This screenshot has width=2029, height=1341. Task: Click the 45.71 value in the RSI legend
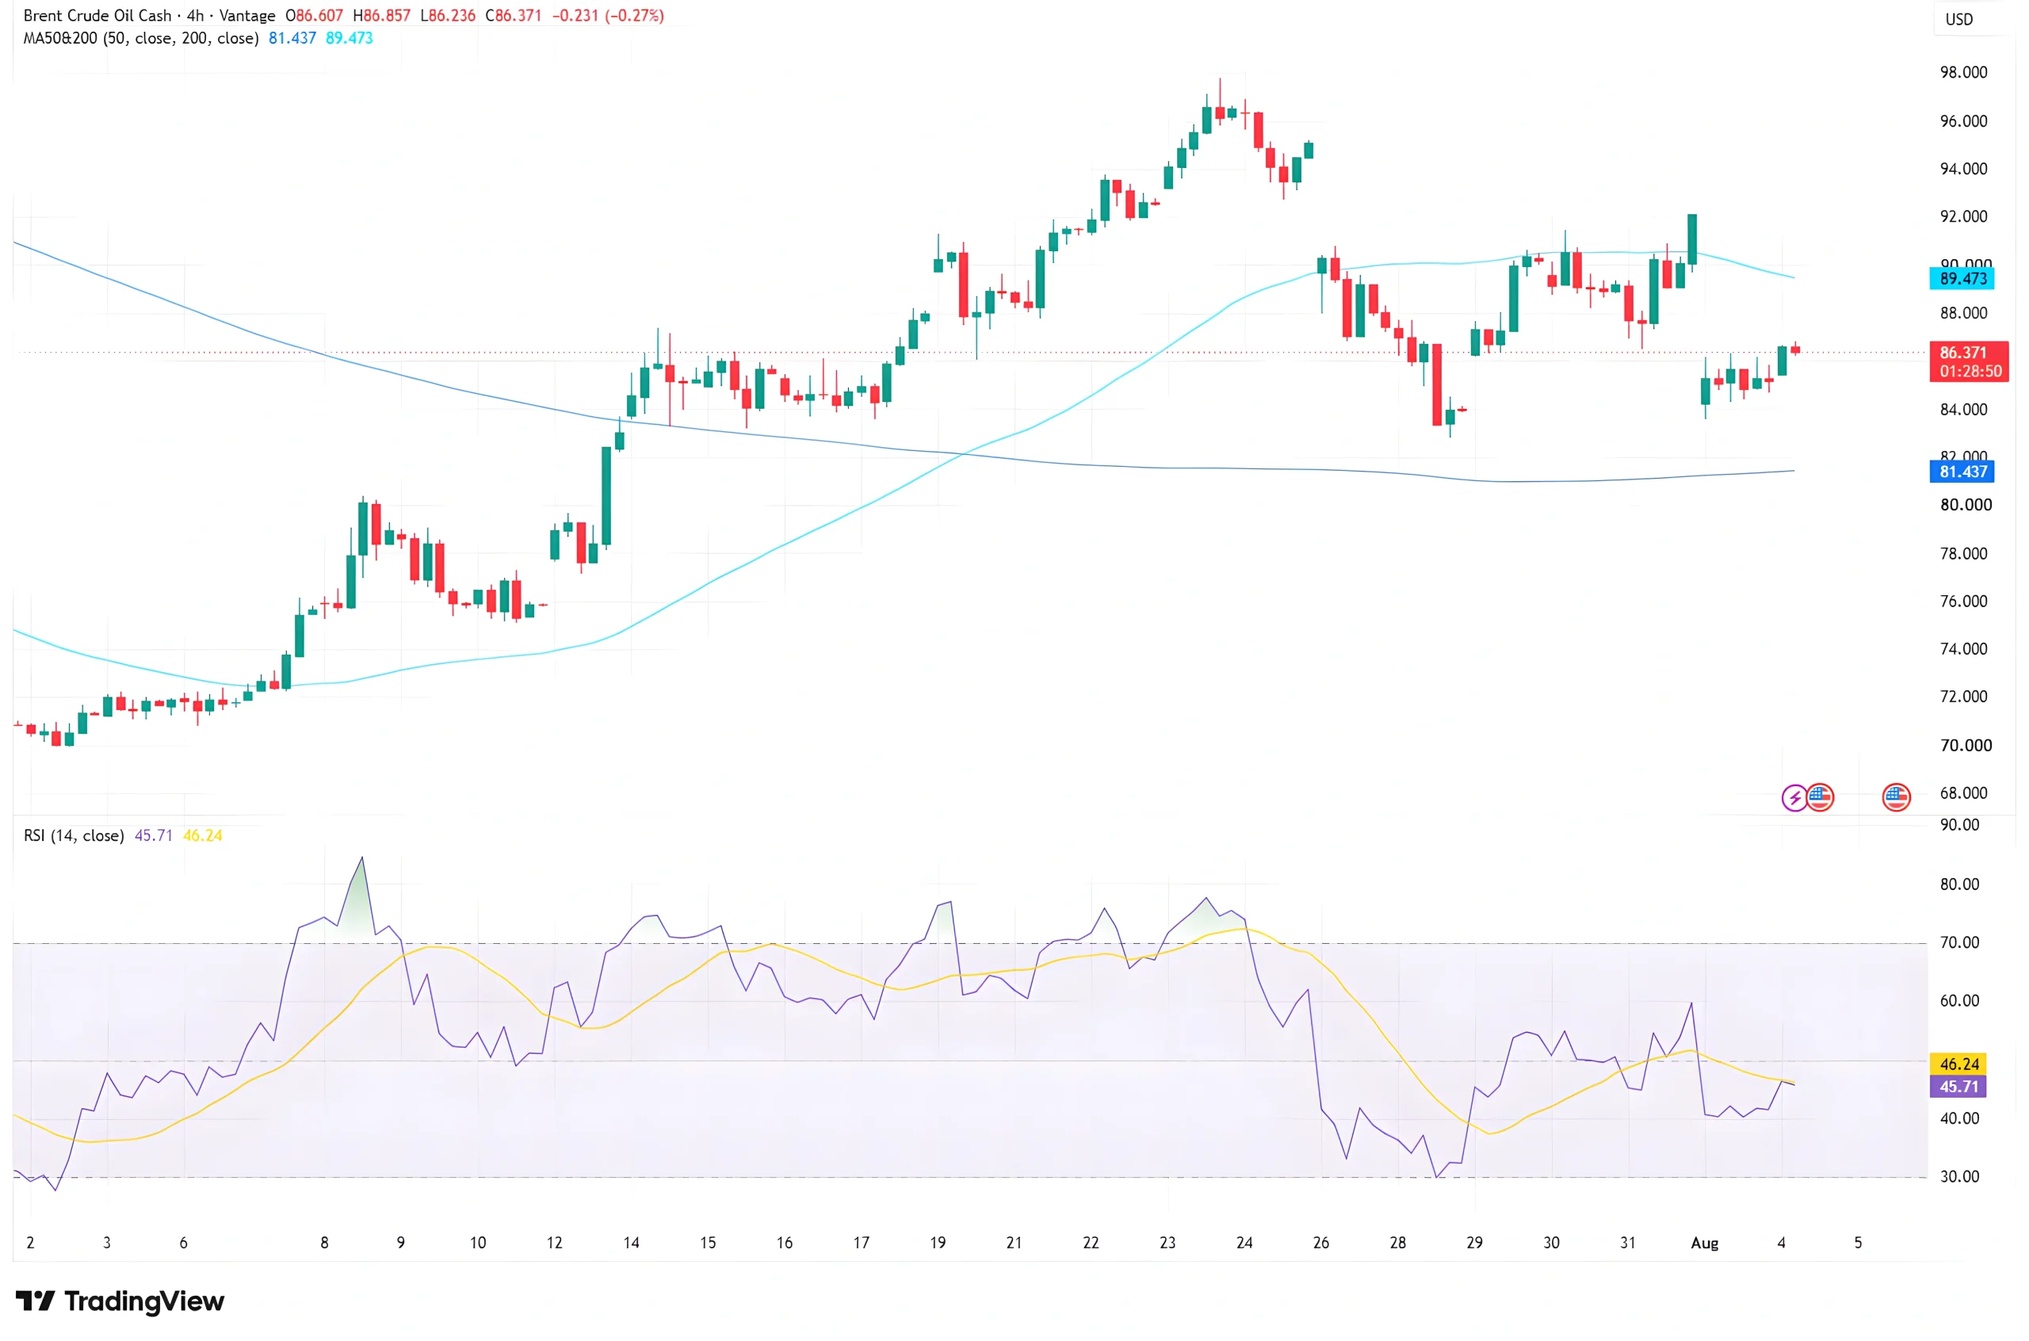(x=154, y=835)
